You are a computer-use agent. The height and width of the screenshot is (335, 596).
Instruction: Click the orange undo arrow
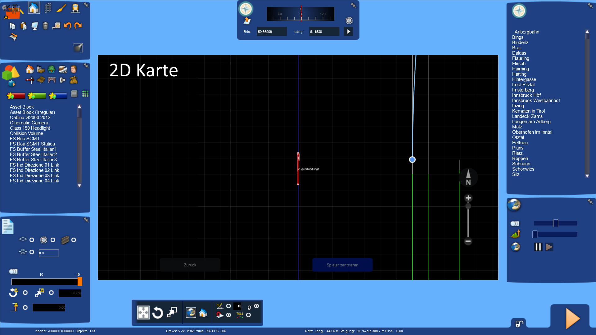tap(67, 26)
